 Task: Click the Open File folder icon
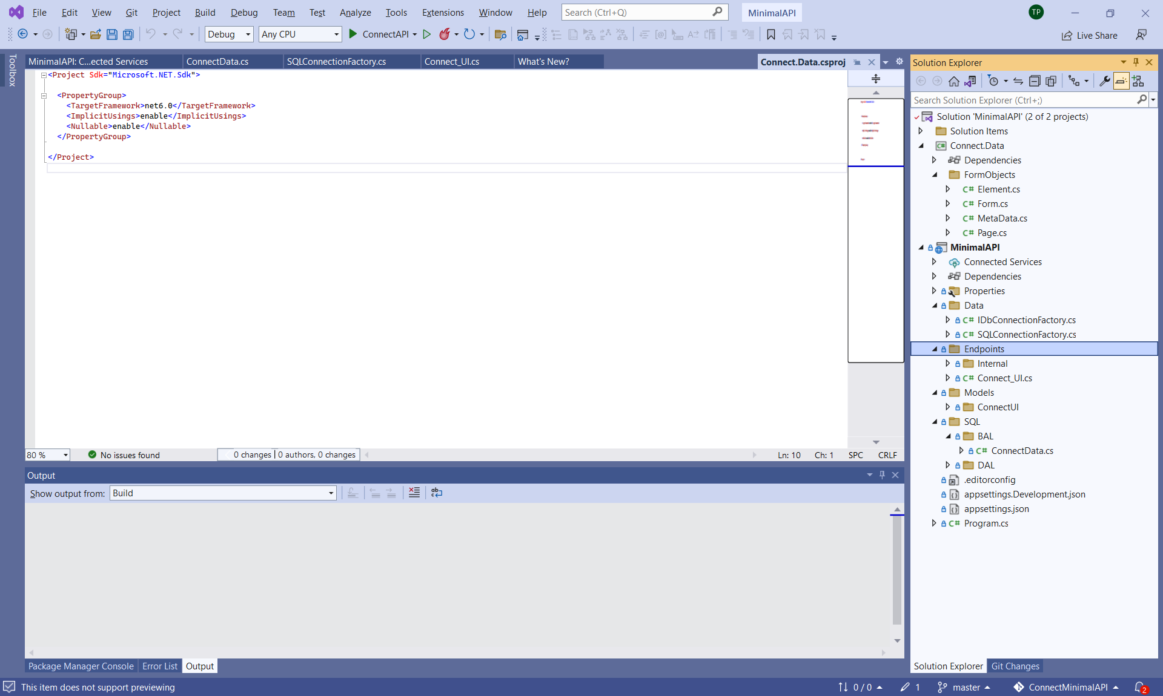[96, 34]
